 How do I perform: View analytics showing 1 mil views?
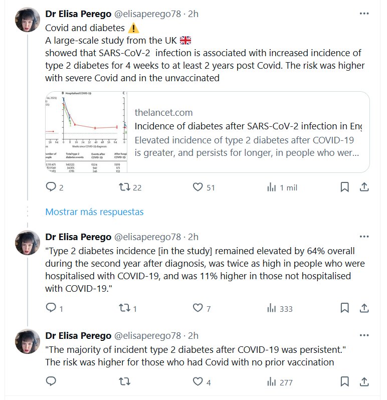click(x=272, y=187)
